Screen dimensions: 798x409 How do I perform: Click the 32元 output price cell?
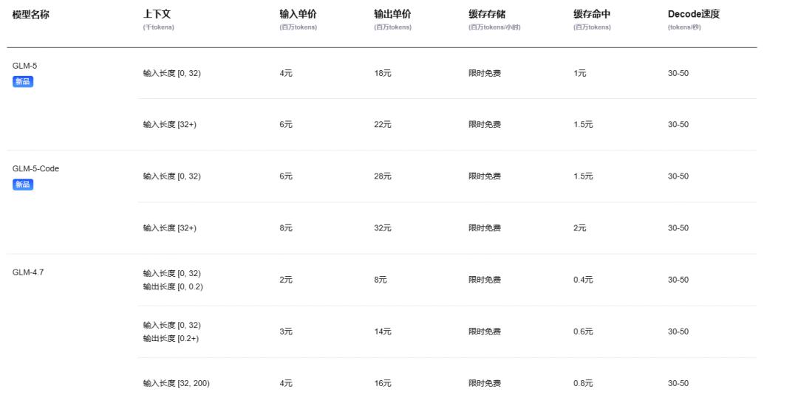click(383, 228)
